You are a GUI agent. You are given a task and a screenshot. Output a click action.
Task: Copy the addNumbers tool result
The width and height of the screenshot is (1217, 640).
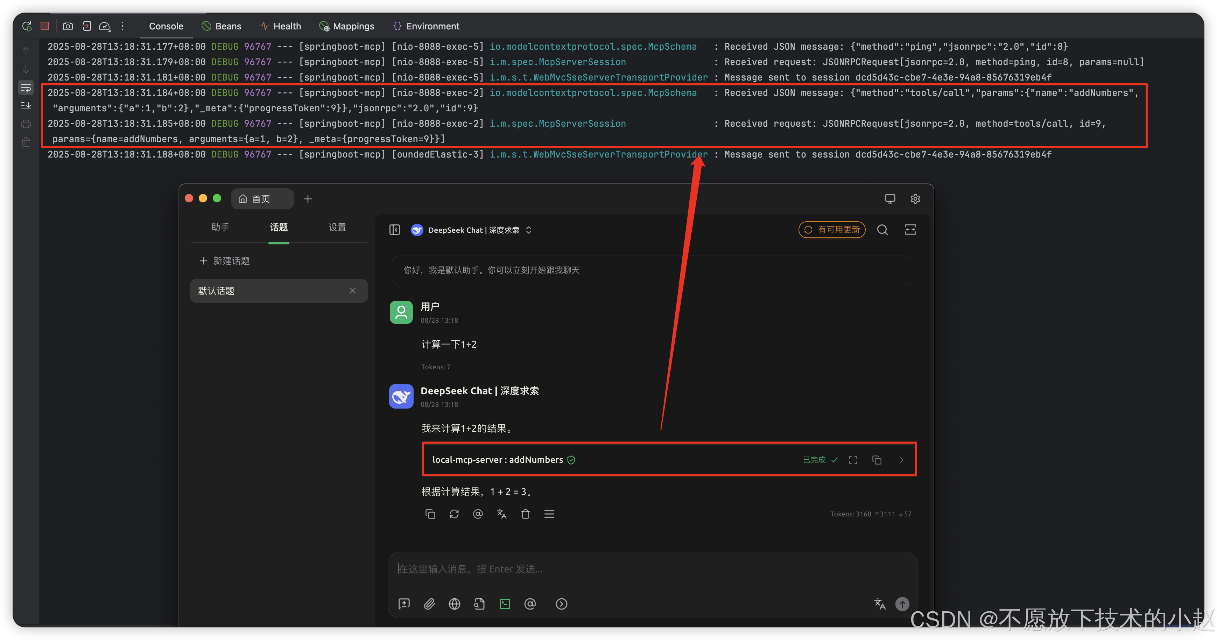pos(877,460)
